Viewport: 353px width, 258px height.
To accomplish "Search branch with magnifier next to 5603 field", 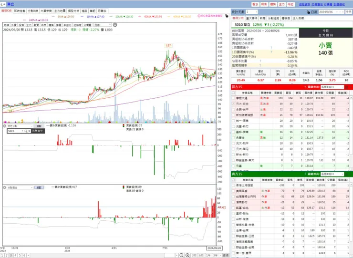I will [x=26, y=131].
